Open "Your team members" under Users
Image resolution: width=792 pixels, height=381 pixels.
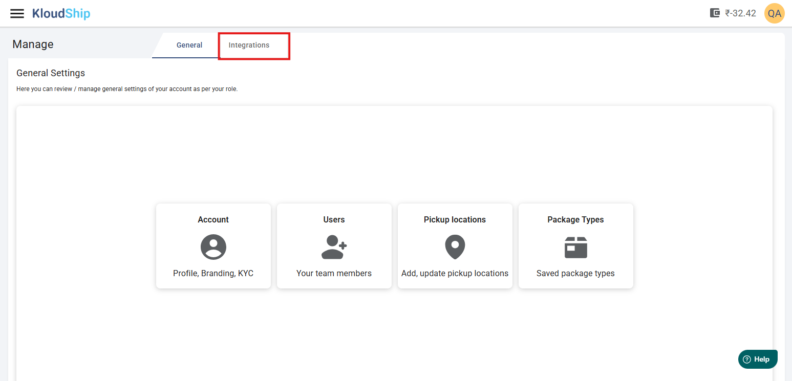pyautogui.click(x=334, y=274)
